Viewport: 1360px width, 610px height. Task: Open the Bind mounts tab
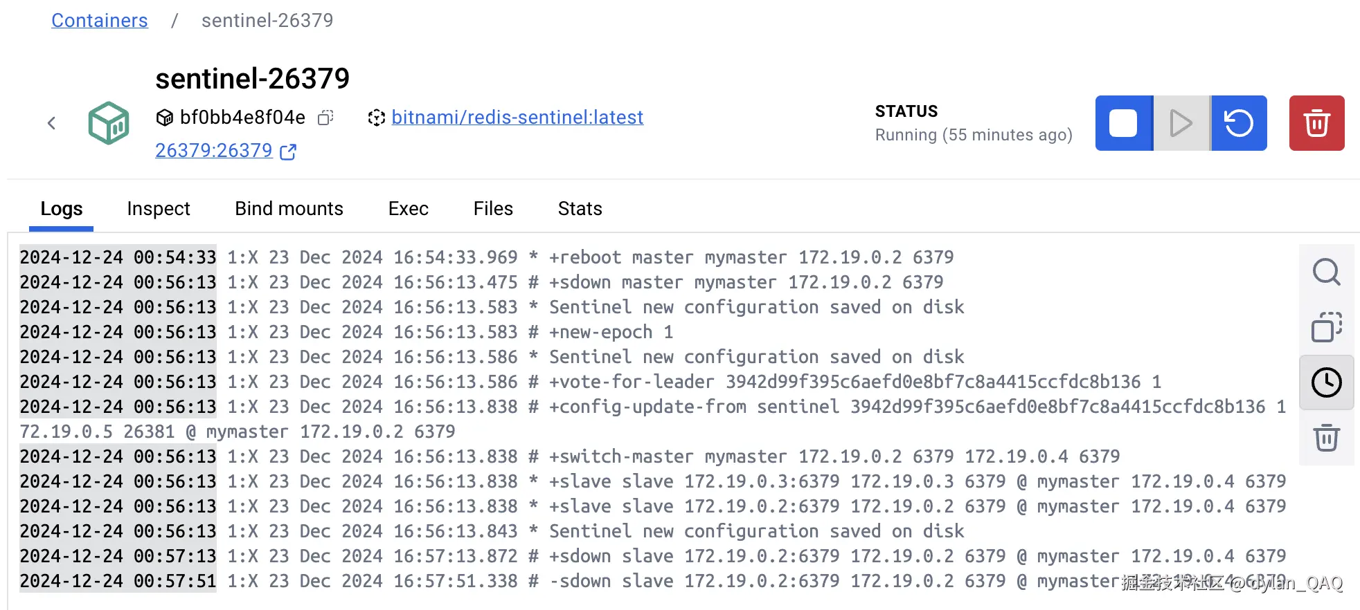tap(289, 209)
